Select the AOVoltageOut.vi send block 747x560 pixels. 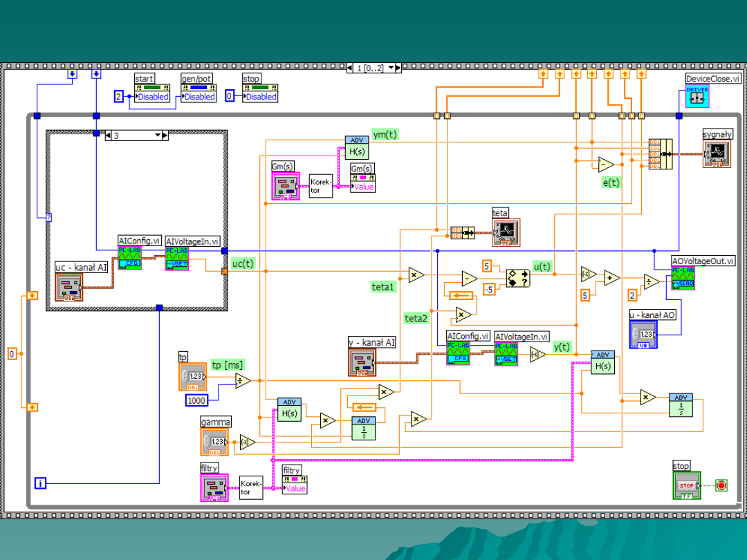(x=683, y=278)
